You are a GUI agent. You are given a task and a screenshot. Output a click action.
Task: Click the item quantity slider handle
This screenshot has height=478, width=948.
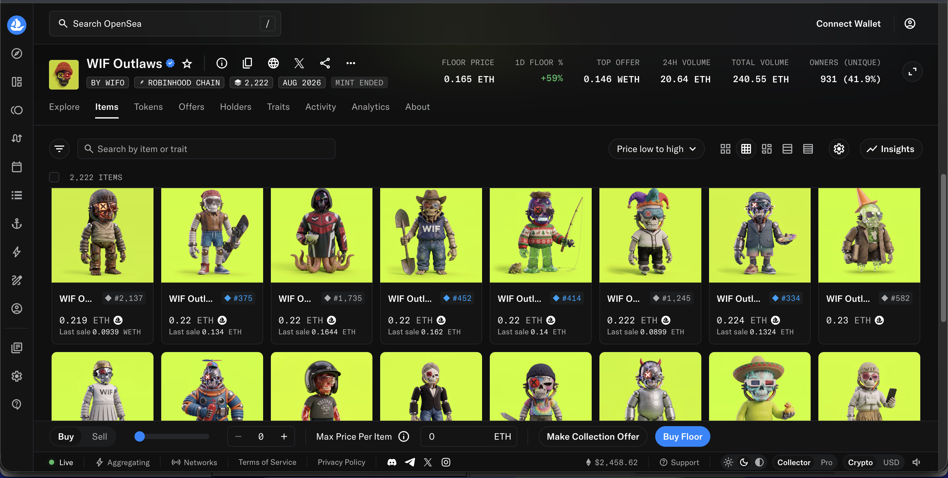point(140,436)
